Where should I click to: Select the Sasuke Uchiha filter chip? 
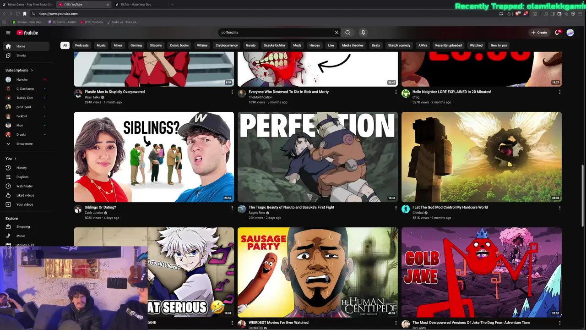(x=274, y=45)
